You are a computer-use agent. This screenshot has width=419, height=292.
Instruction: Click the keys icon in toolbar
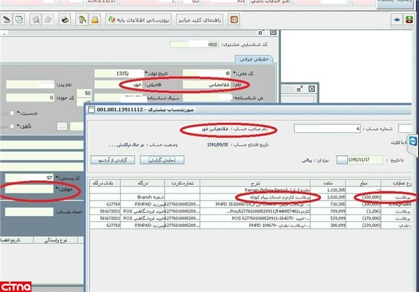(x=82, y=20)
